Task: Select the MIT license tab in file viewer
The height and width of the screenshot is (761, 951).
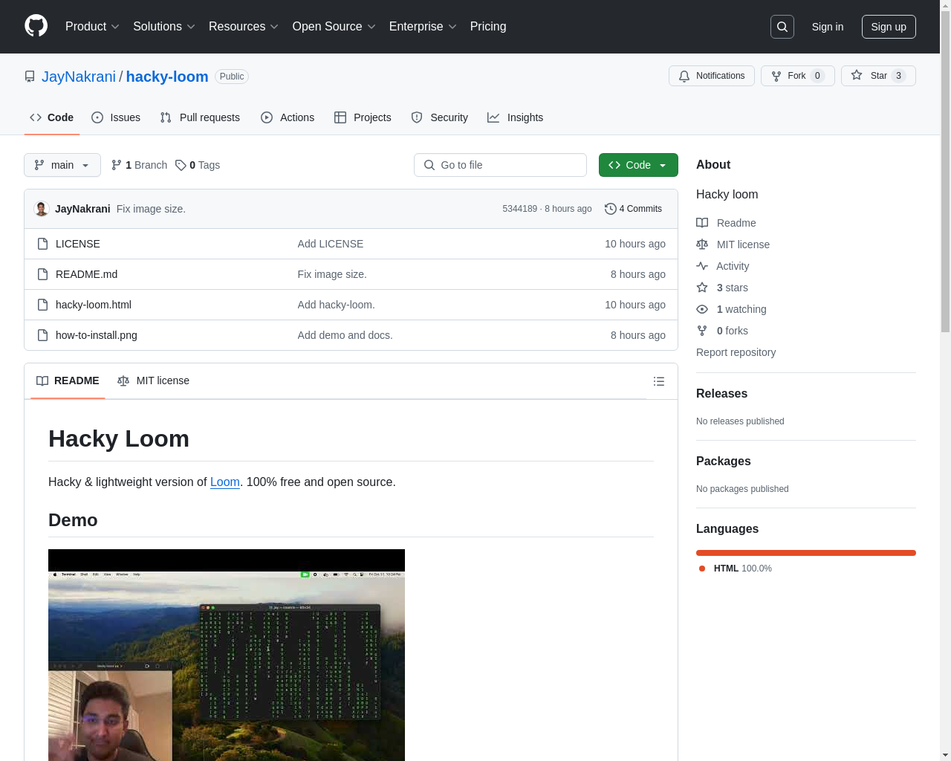Action: (154, 380)
